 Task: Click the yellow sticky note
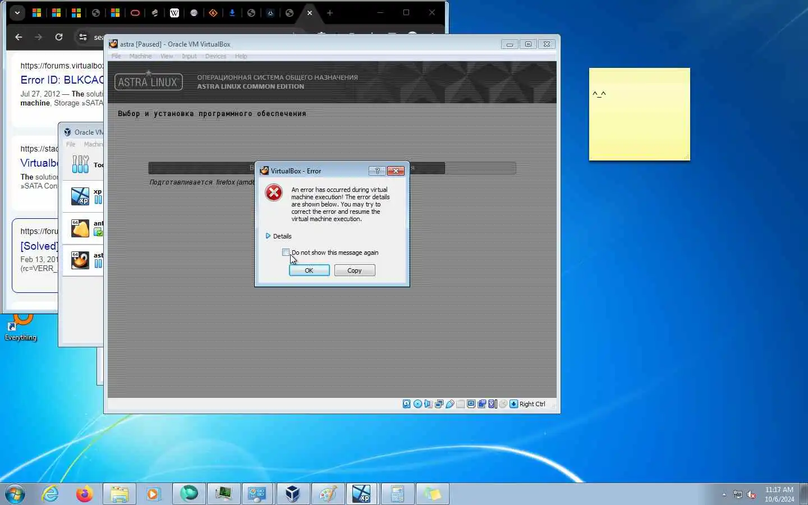click(639, 114)
